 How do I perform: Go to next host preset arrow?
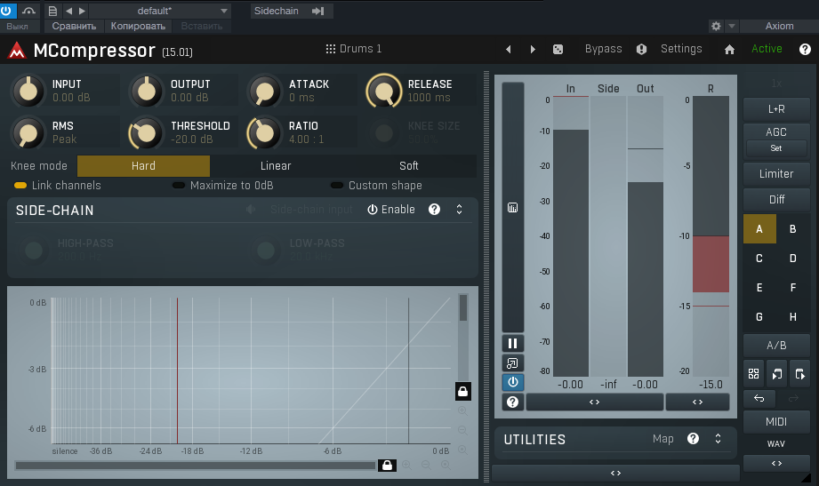click(x=82, y=11)
